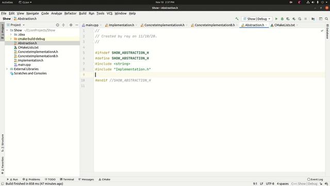Select ConcreteImplementationB.h in project tree
The height and width of the screenshot is (186, 330).
pyautogui.click(x=38, y=56)
